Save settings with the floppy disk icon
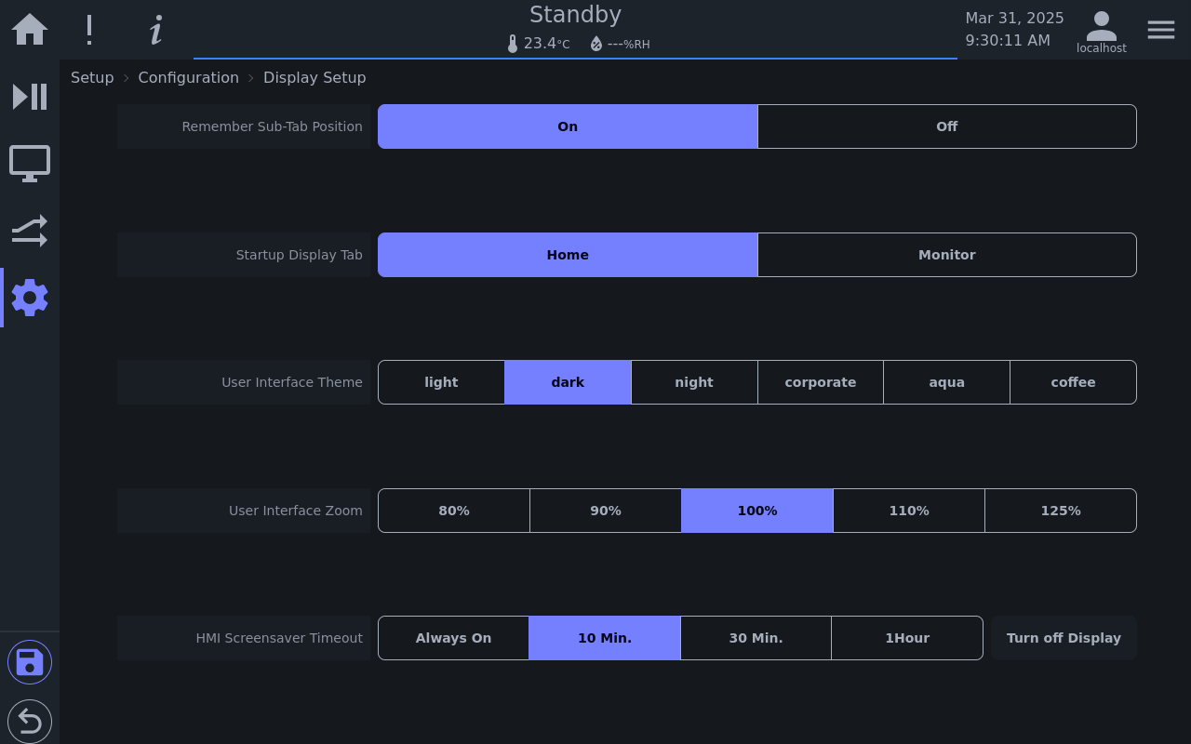The width and height of the screenshot is (1191, 744). 30,662
